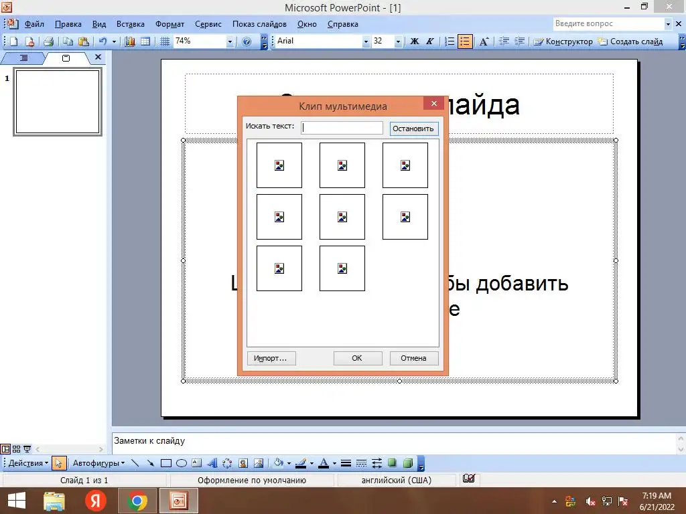Toggle numbered list formatting
The width and height of the screenshot is (686, 514).
(450, 41)
